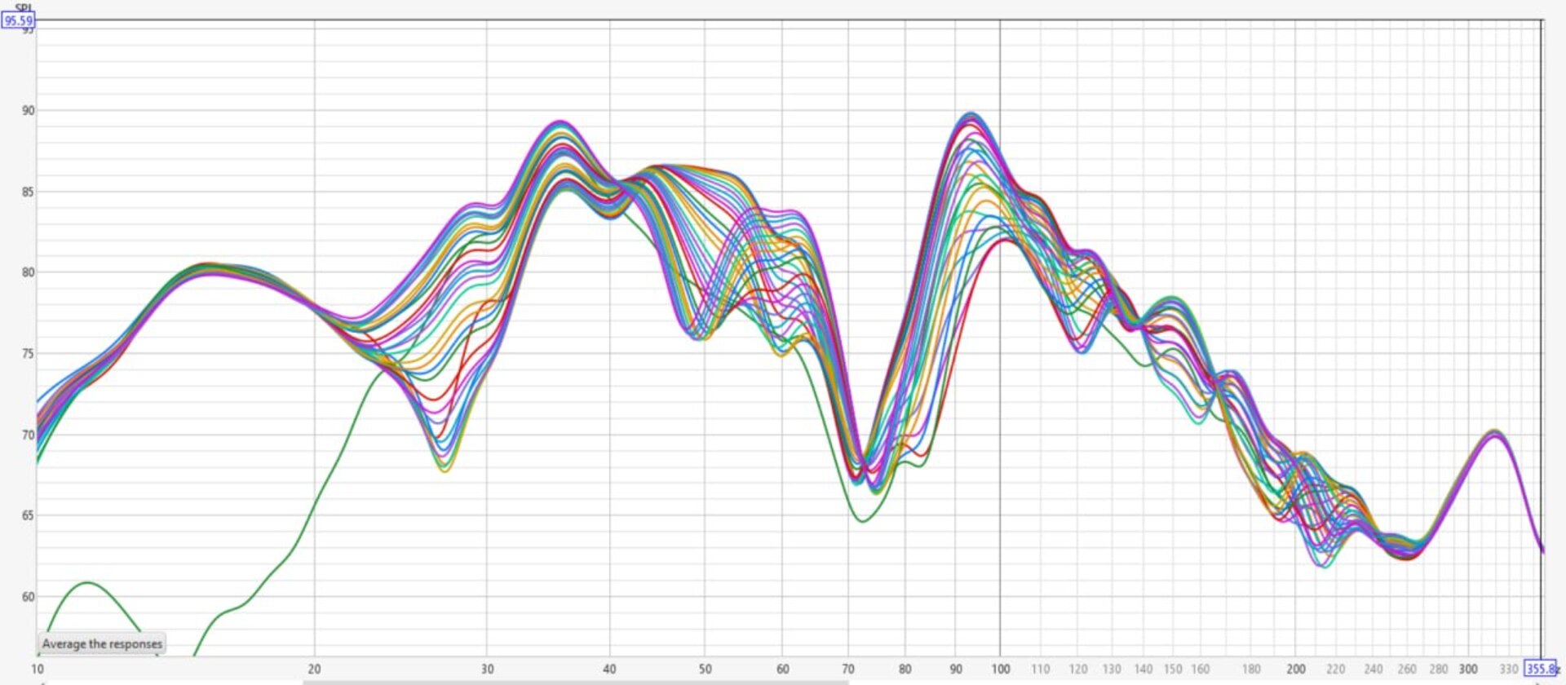
Task: Click the 'Average the responses' button
Action: [x=102, y=643]
